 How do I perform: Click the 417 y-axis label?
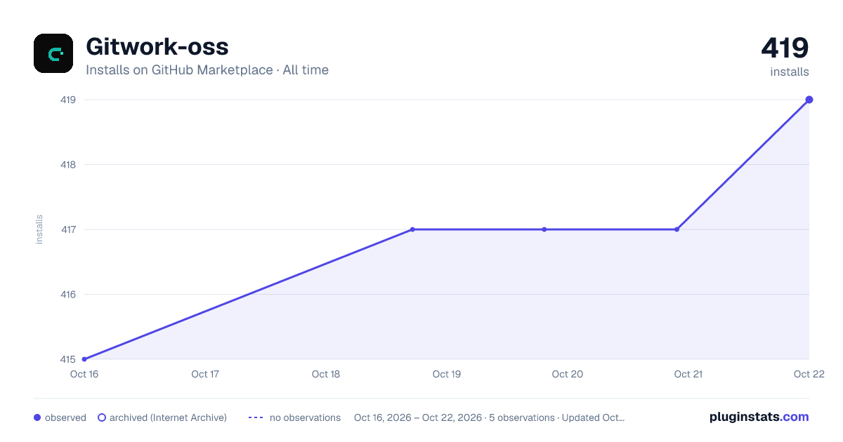[68, 229]
